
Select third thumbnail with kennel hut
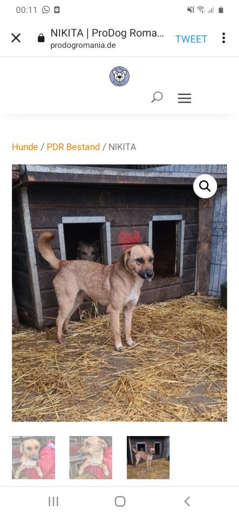(148, 458)
